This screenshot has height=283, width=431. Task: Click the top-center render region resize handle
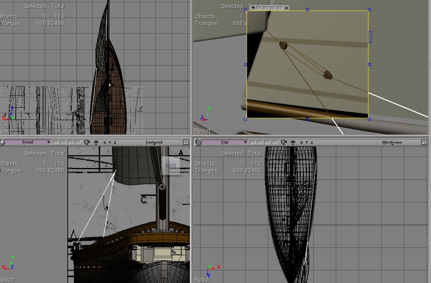[x=307, y=10]
